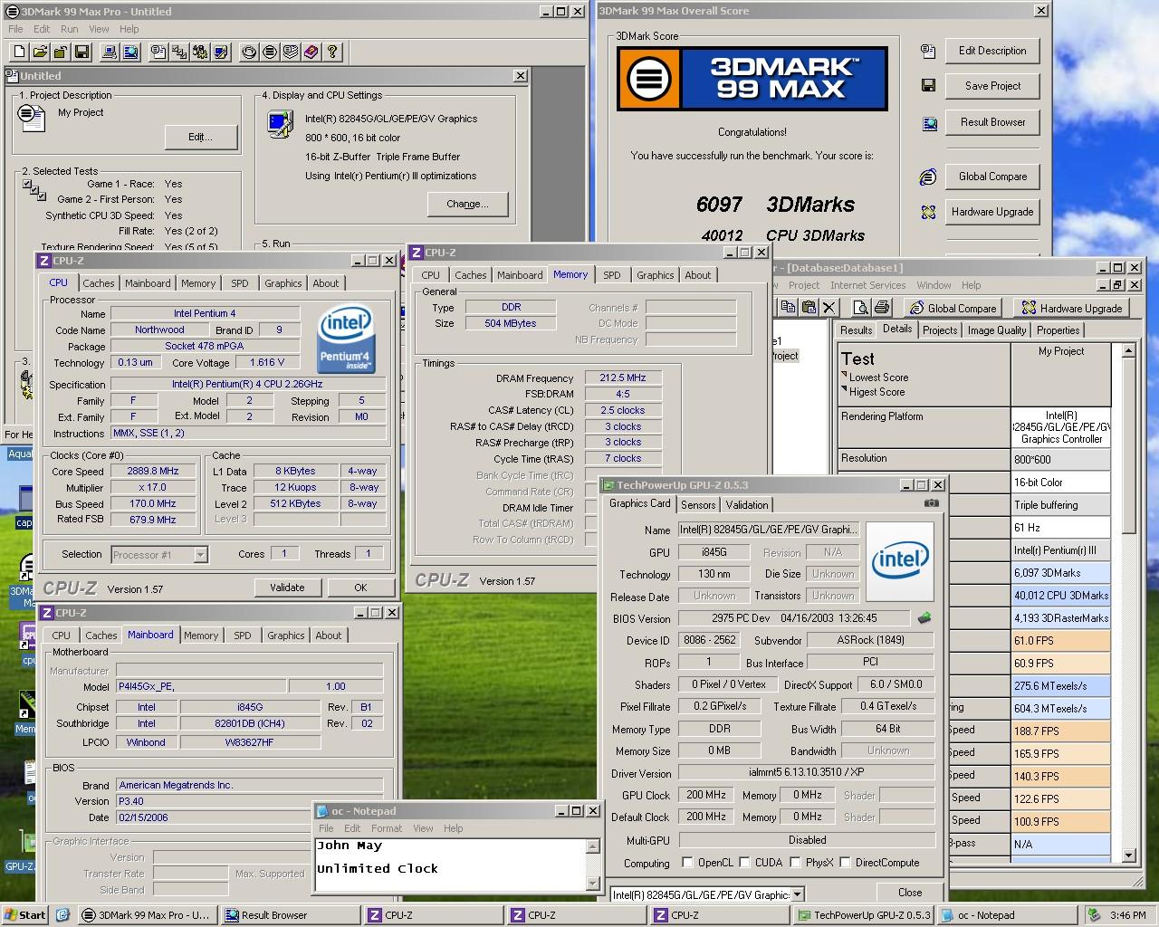Click the Copy icon in Result Browser toolbar
This screenshot has width=1159, height=927.
pos(788,308)
